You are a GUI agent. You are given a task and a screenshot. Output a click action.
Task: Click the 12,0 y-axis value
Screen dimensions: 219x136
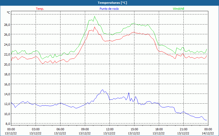[x=7, y=104]
